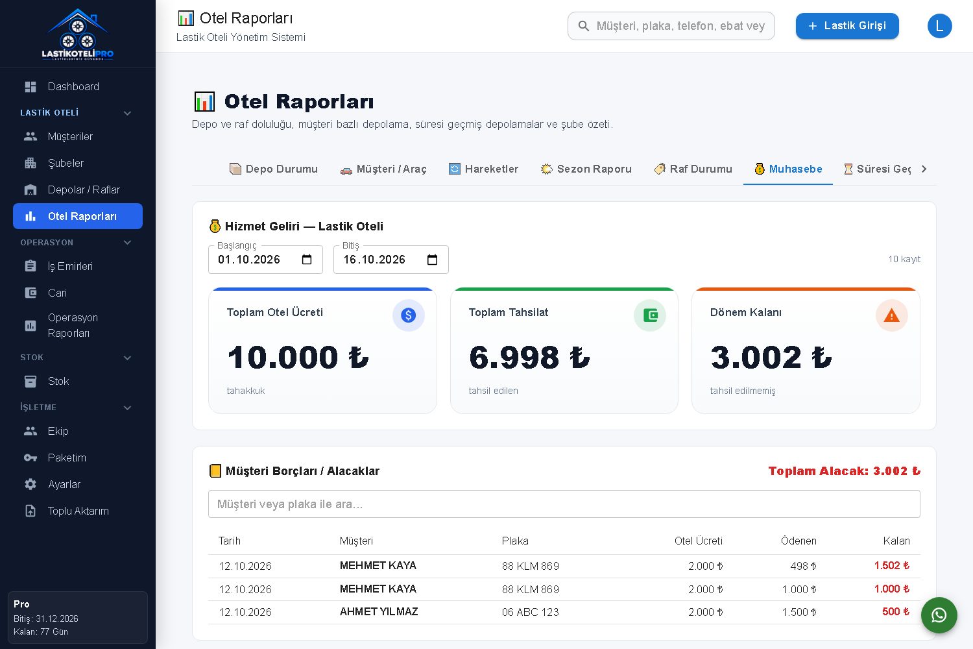Image resolution: width=973 pixels, height=649 pixels.
Task: Click the LastikOteliPro logo
Action: click(78, 34)
